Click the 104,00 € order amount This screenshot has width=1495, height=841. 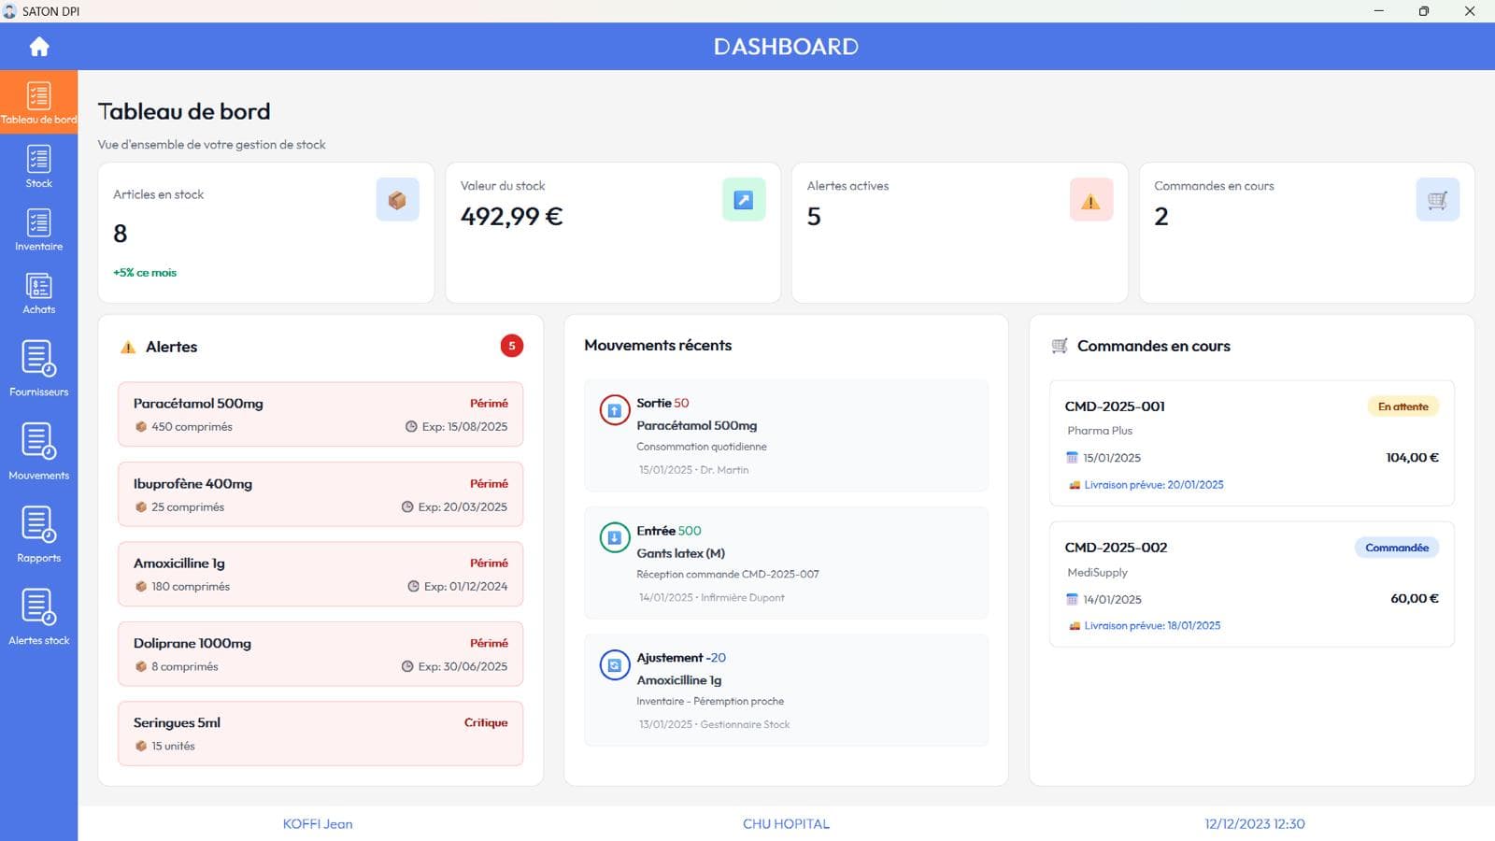[1412, 458]
